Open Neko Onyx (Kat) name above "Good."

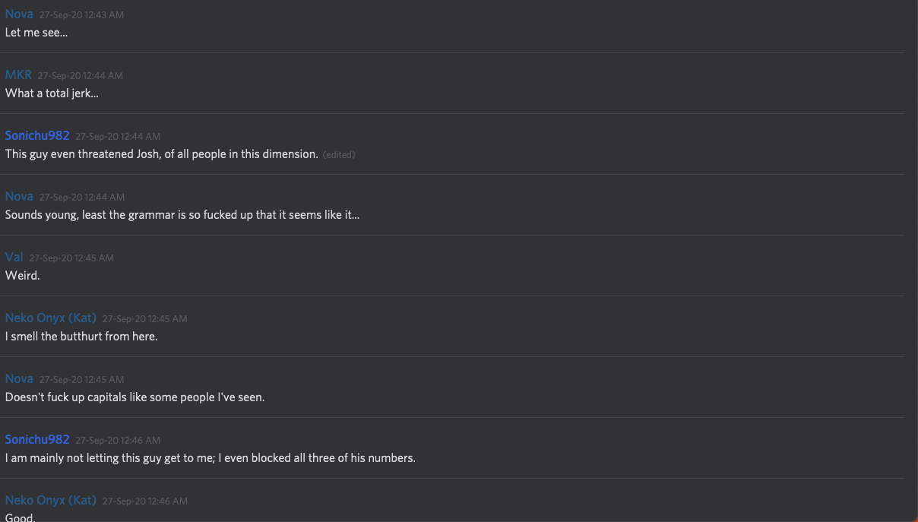[x=50, y=500]
